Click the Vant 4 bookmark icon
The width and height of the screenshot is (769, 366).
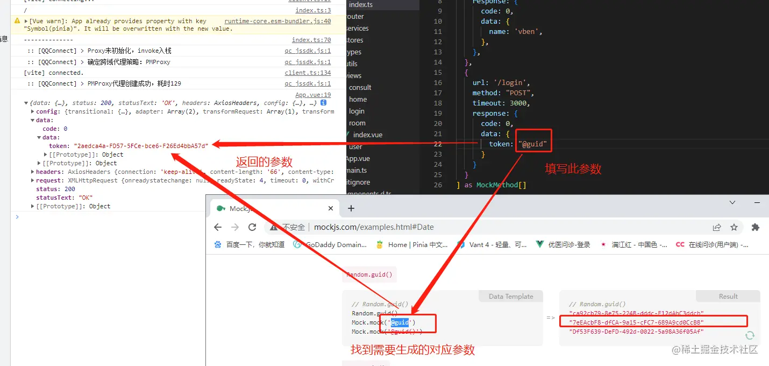[461, 244]
